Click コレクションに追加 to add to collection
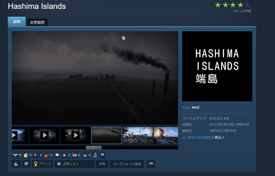The height and width of the screenshot is (176, 275). pos(127,164)
